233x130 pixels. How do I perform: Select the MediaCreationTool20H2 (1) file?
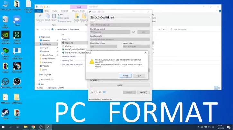point(76,49)
